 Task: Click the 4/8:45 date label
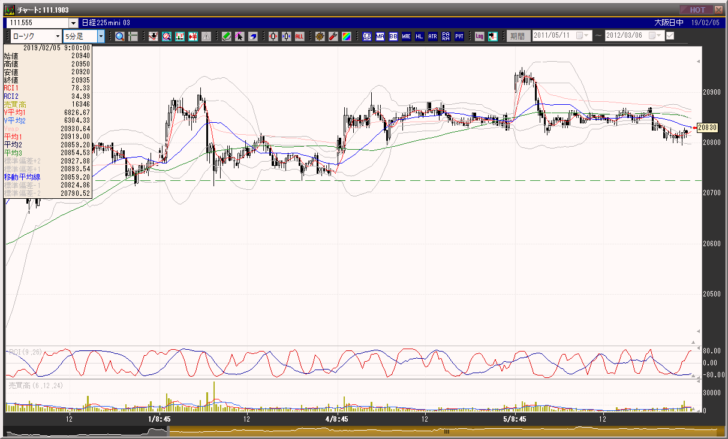coord(337,419)
